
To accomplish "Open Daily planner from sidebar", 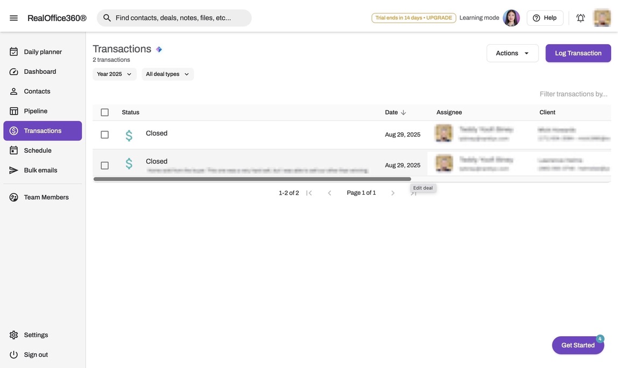I will tap(43, 52).
